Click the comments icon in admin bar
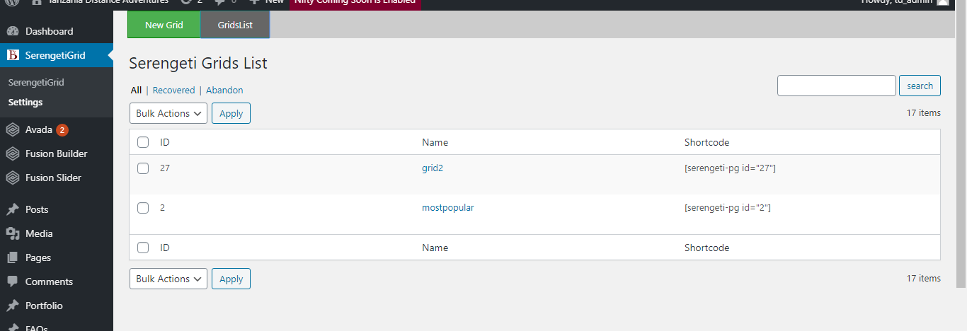967x331 pixels. (x=219, y=2)
